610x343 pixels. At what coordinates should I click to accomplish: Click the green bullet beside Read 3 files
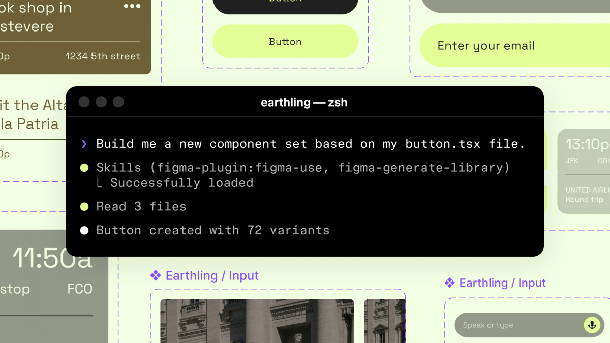click(x=84, y=207)
